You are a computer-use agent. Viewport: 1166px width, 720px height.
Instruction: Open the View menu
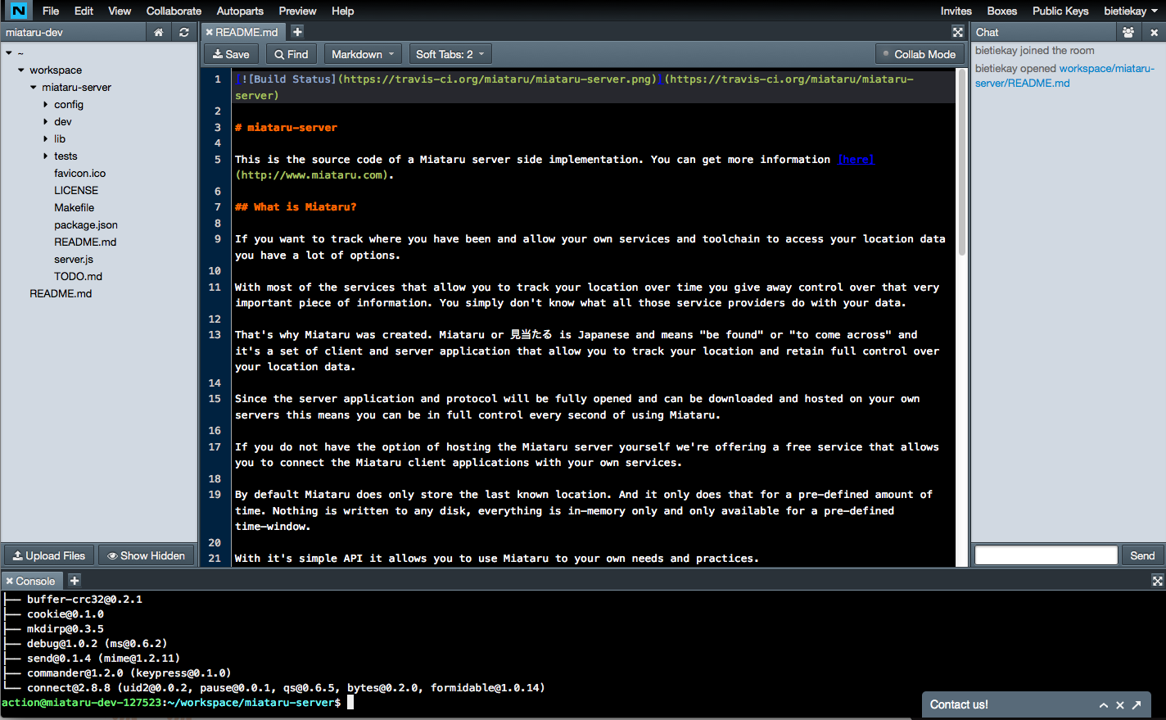point(120,11)
